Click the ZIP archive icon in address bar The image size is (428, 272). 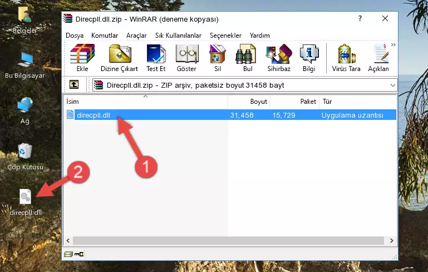pos(99,85)
